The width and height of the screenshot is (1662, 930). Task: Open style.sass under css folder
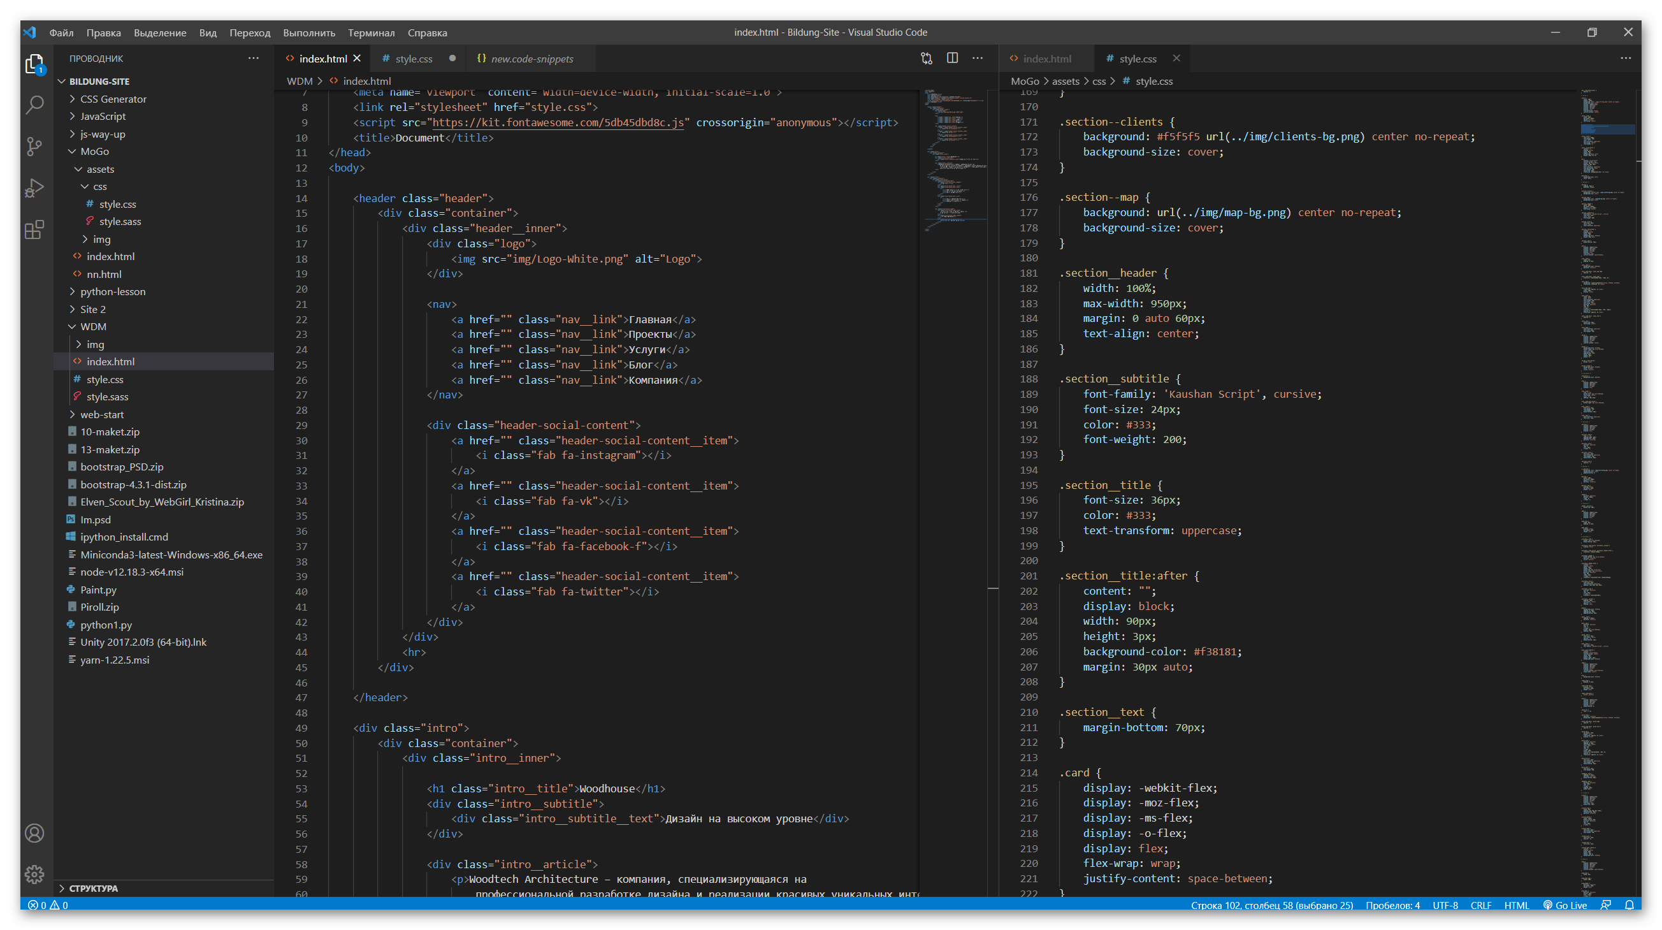(x=120, y=221)
